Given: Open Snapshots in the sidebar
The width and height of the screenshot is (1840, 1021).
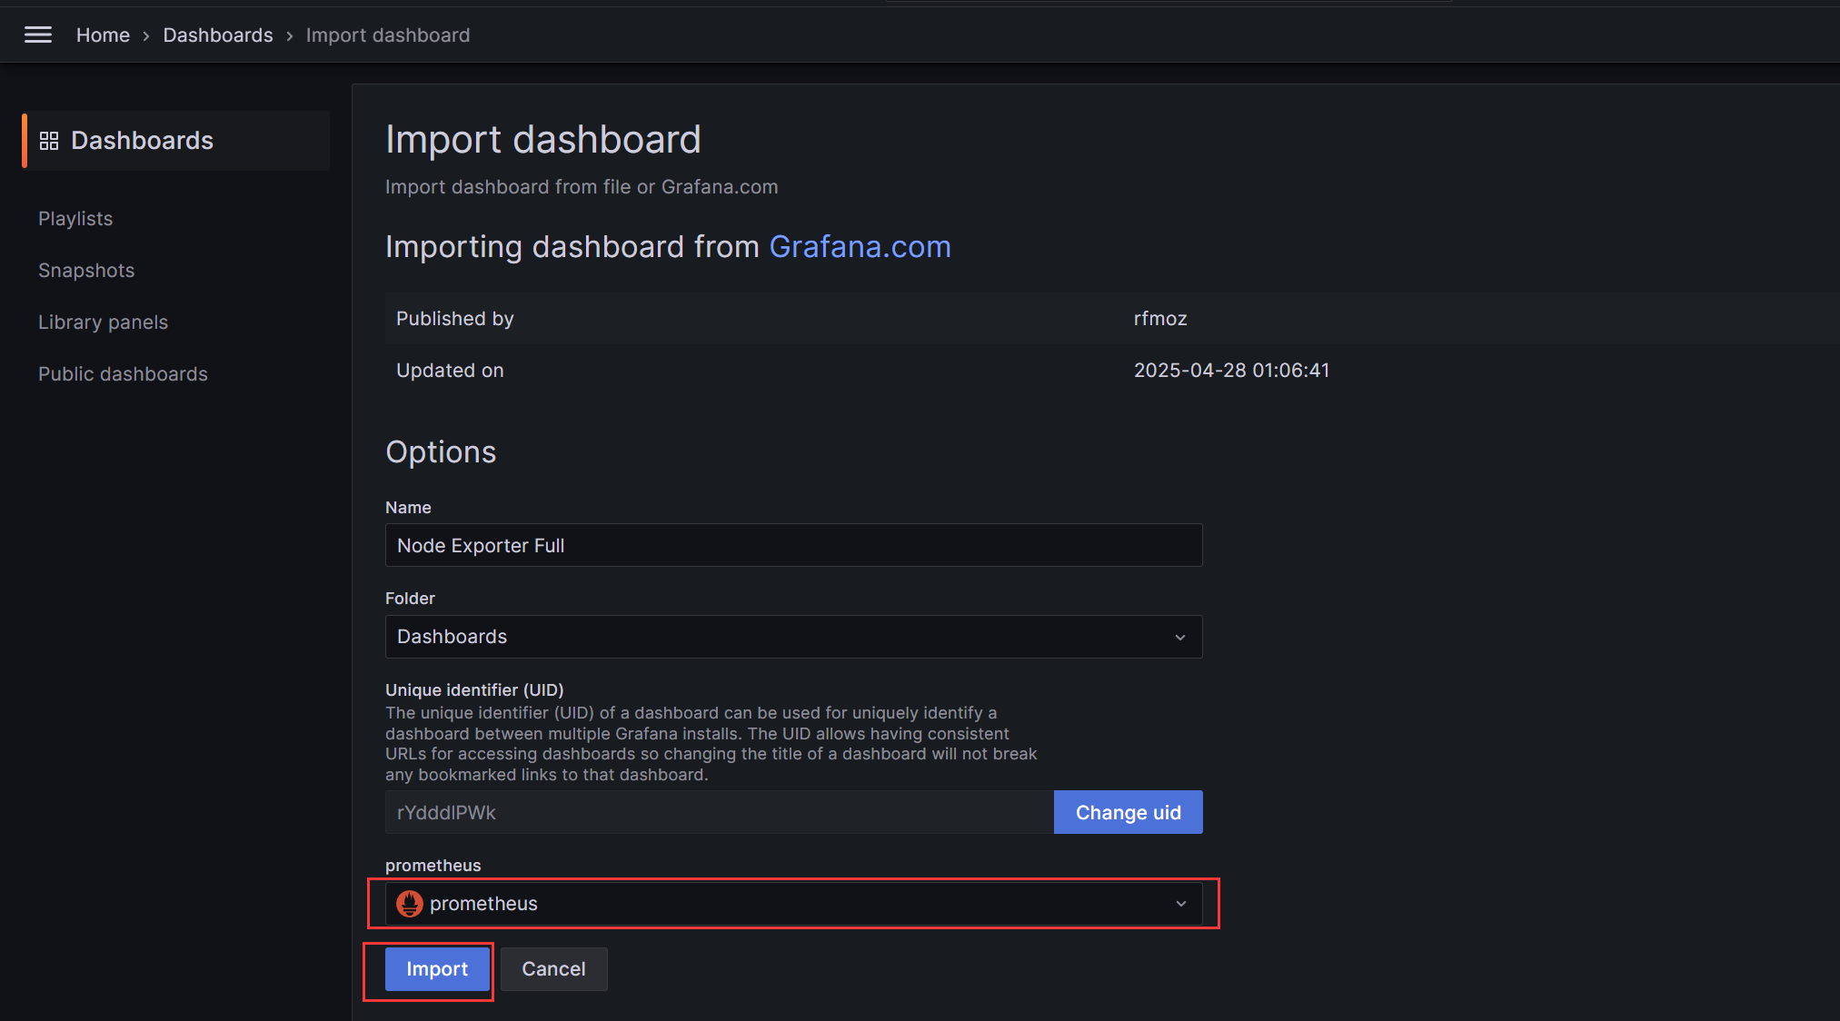Looking at the screenshot, I should pos(86,271).
